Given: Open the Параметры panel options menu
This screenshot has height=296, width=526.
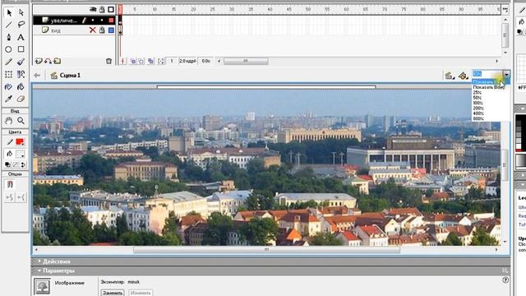Looking at the screenshot, I should click(505, 271).
